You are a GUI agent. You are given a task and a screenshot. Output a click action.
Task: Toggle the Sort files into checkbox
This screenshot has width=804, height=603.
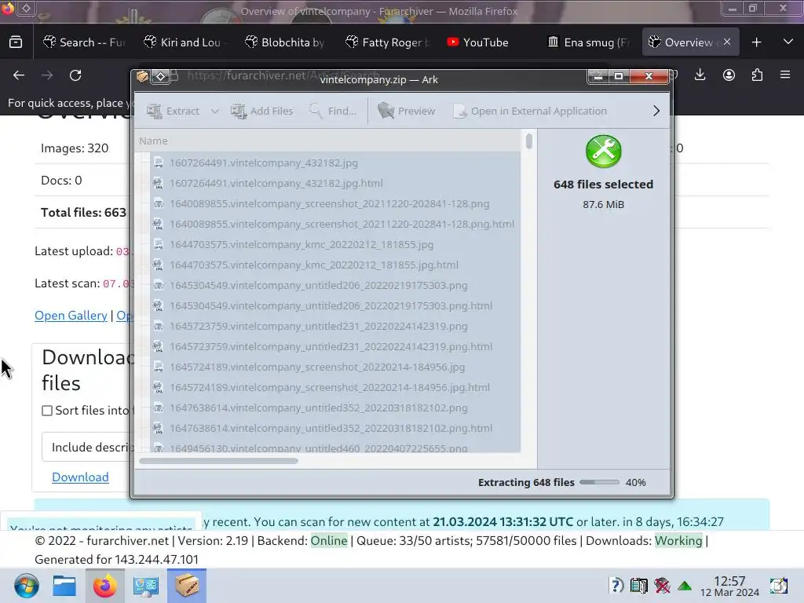point(47,411)
